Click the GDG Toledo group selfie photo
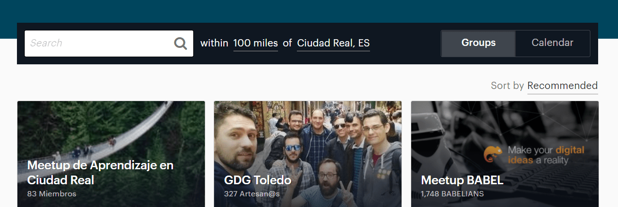Viewport: 618px width, 207px height. [308, 154]
